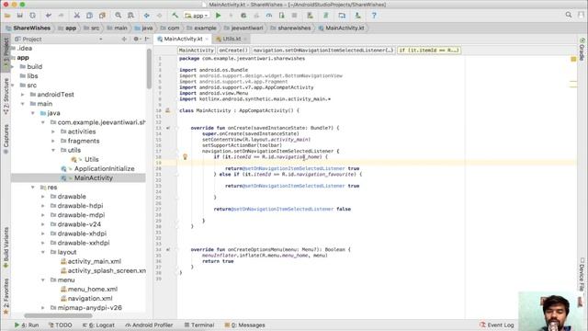Expand the drawable-hdpi folder arrow
This screenshot has height=331, width=588.
click(x=43, y=206)
